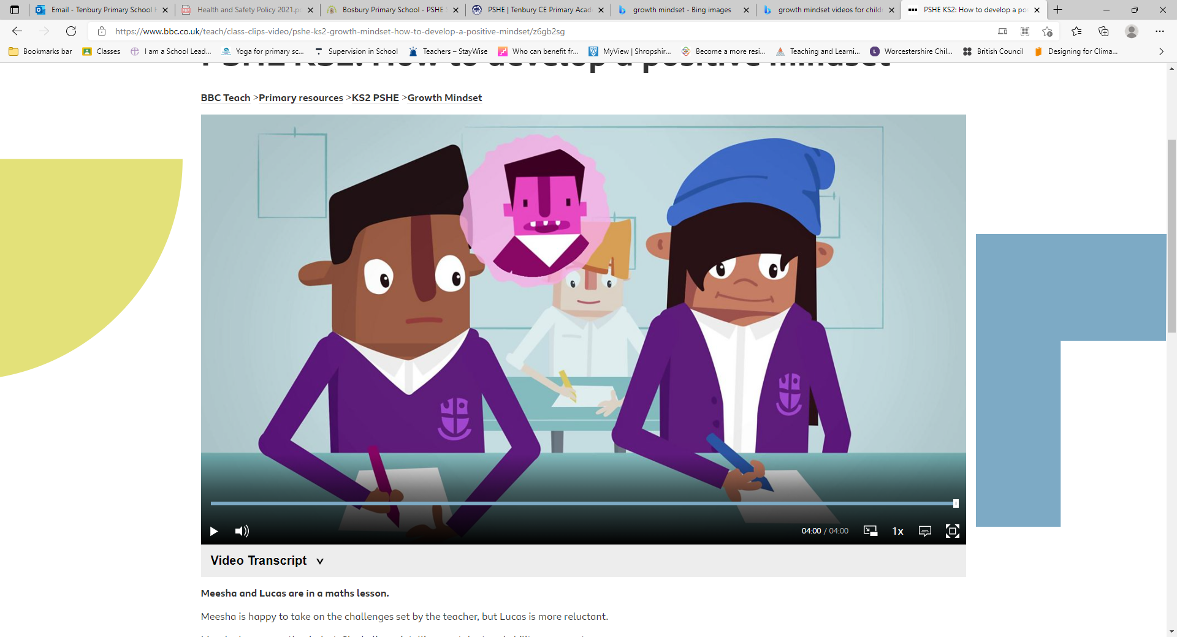Open browser Favorites icon
The width and height of the screenshot is (1177, 637).
(1076, 31)
